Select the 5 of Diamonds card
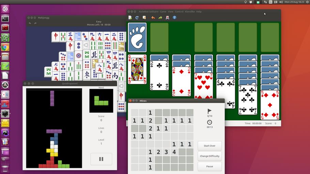This screenshot has width=310, height=174. 270,105
